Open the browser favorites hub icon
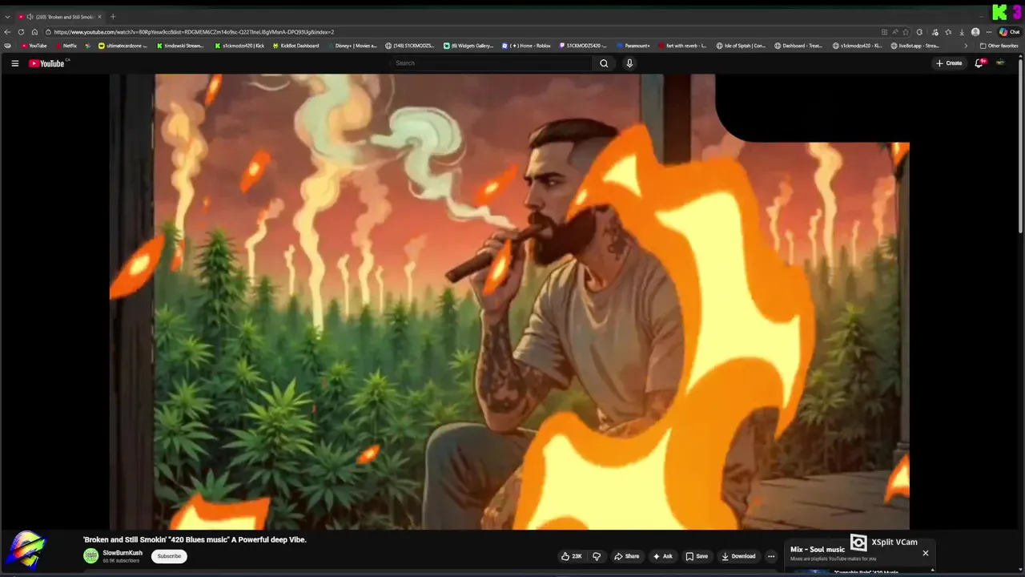Viewport: 1025px width, 577px height. pos(948,32)
